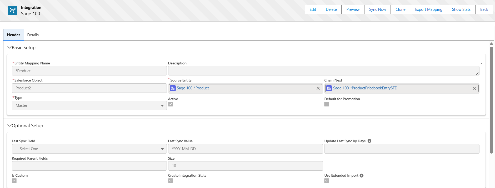Click info icon beside Use Extended Import
This screenshot has height=188, width=495.
362,176
